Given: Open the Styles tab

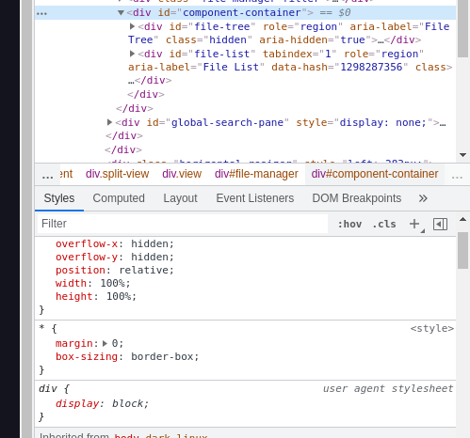Looking at the screenshot, I should click(59, 198).
